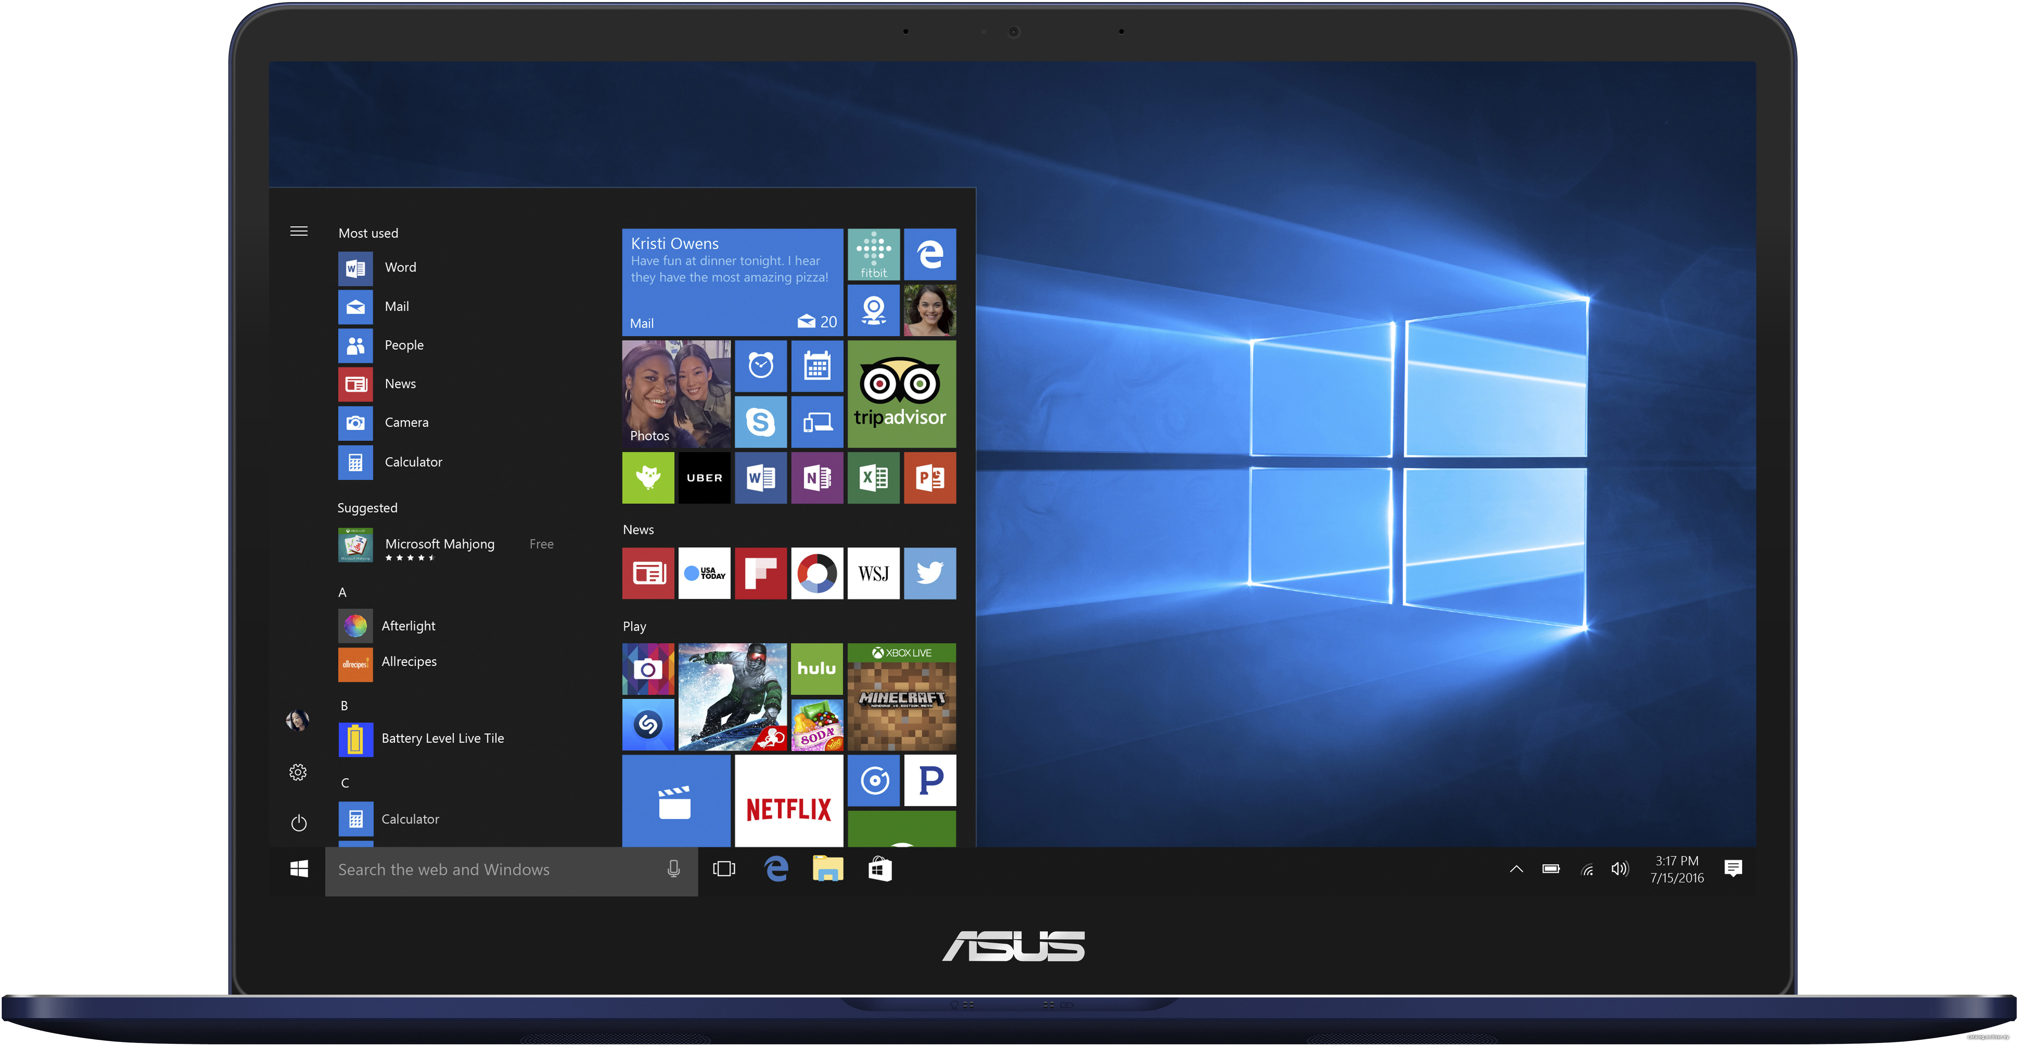Open Netflix from the Play section
This screenshot has height=1045, width=2017.
point(788,801)
